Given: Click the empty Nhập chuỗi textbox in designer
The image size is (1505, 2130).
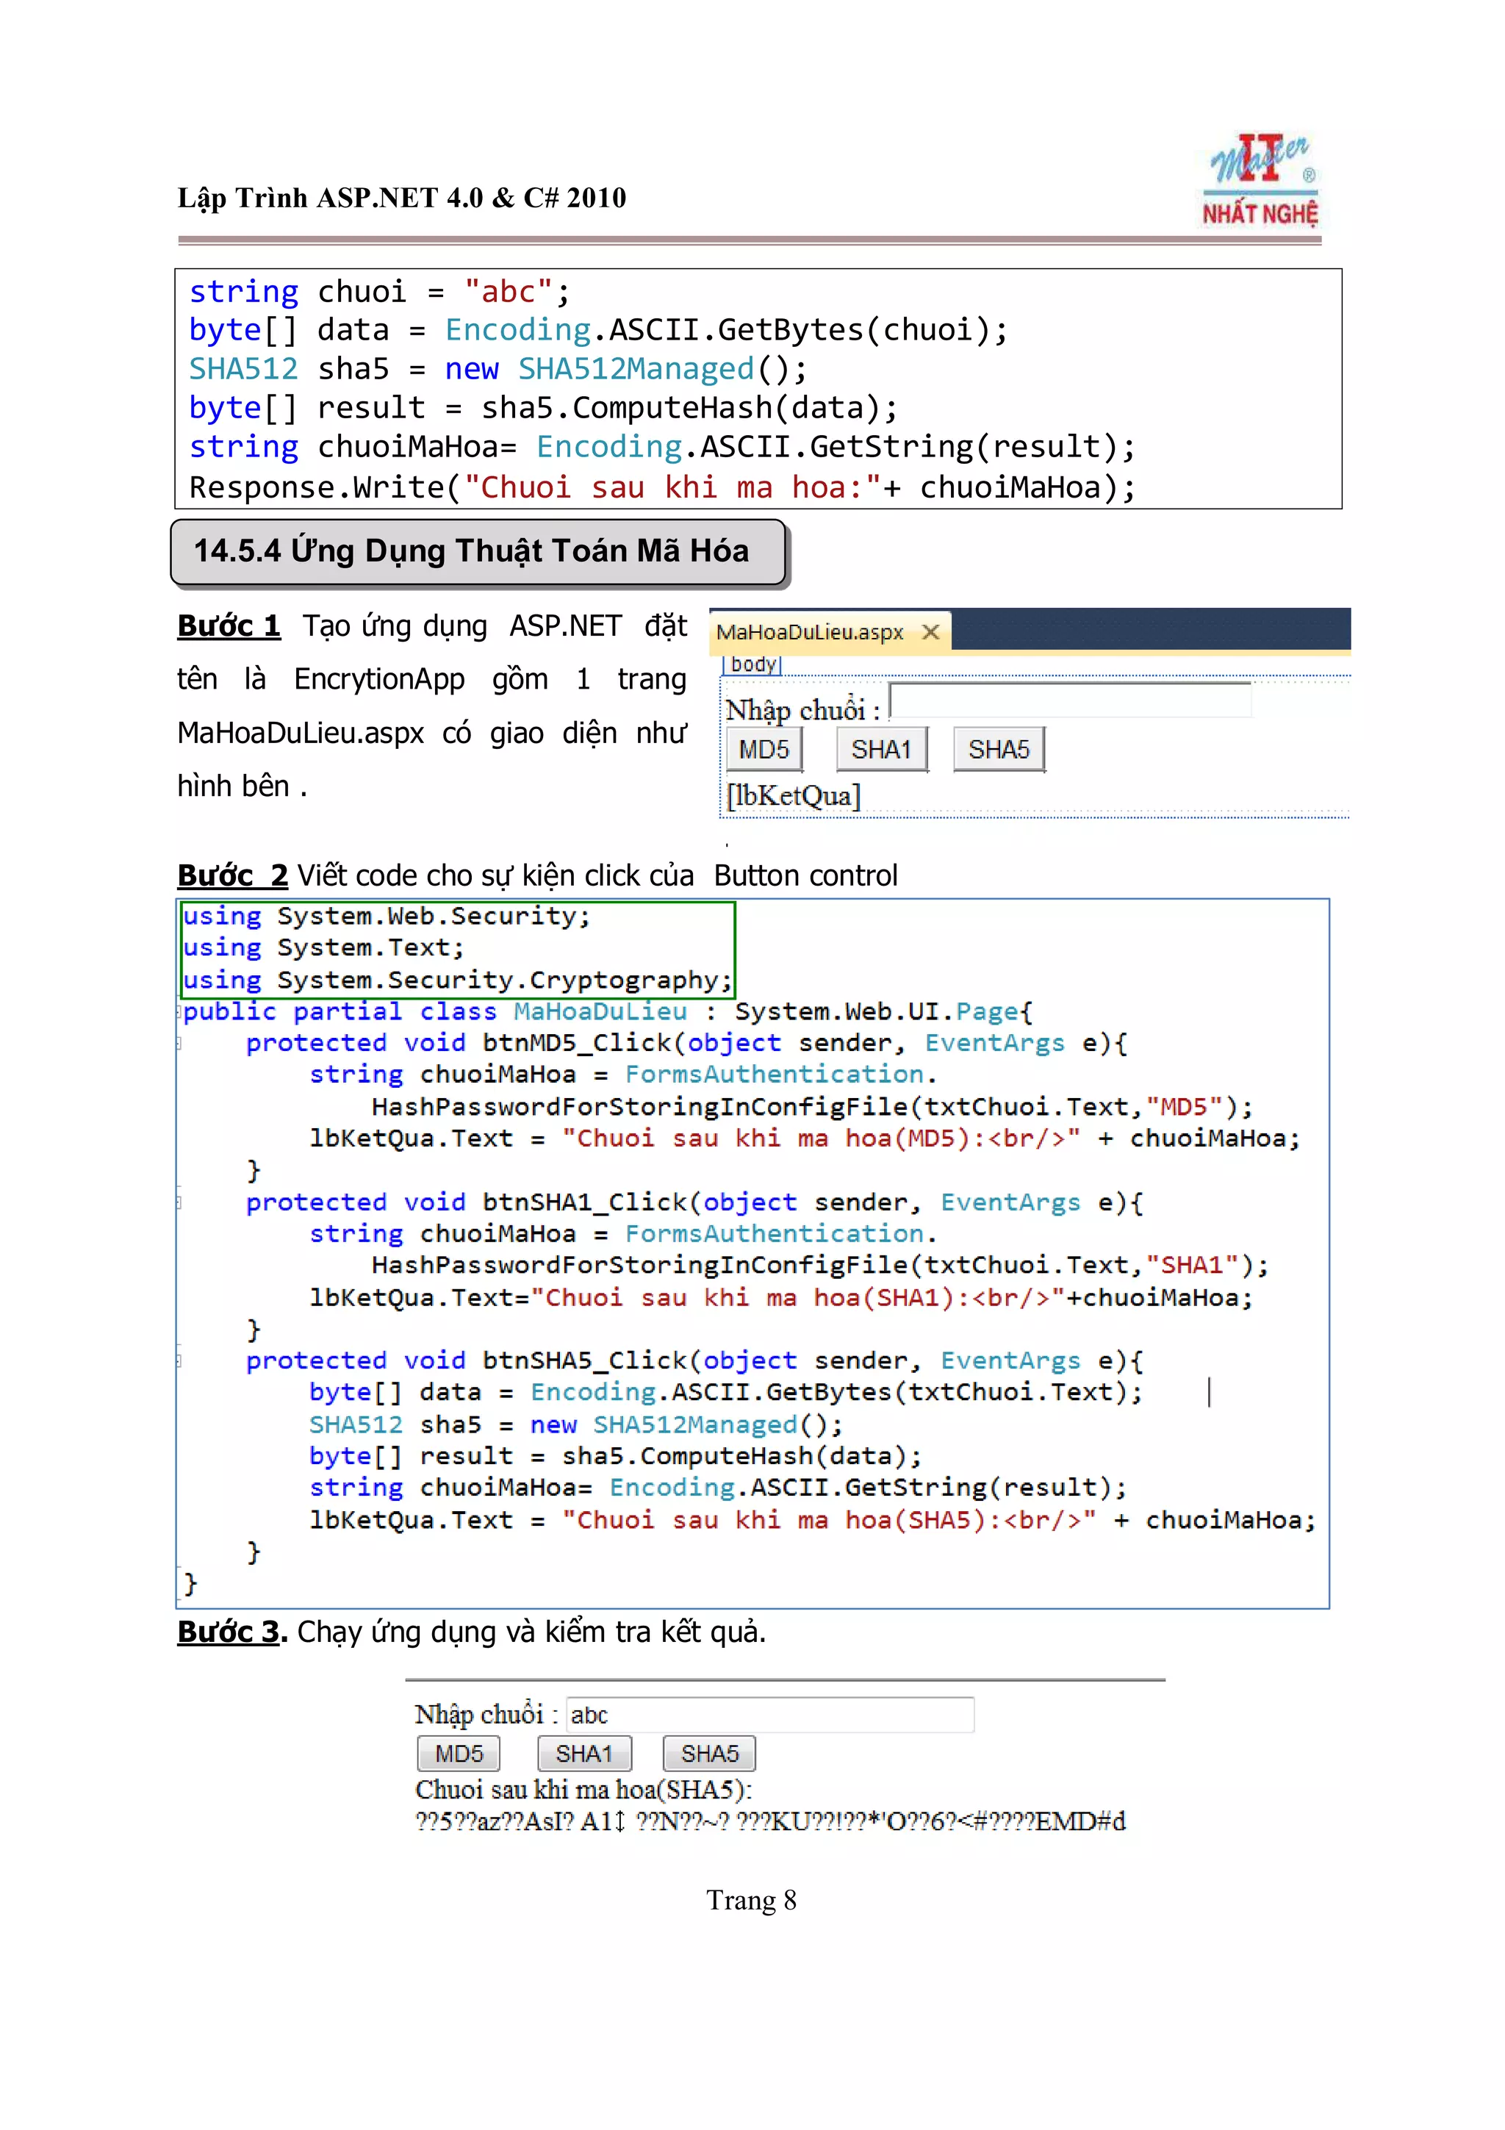Looking at the screenshot, I should 1069,701.
